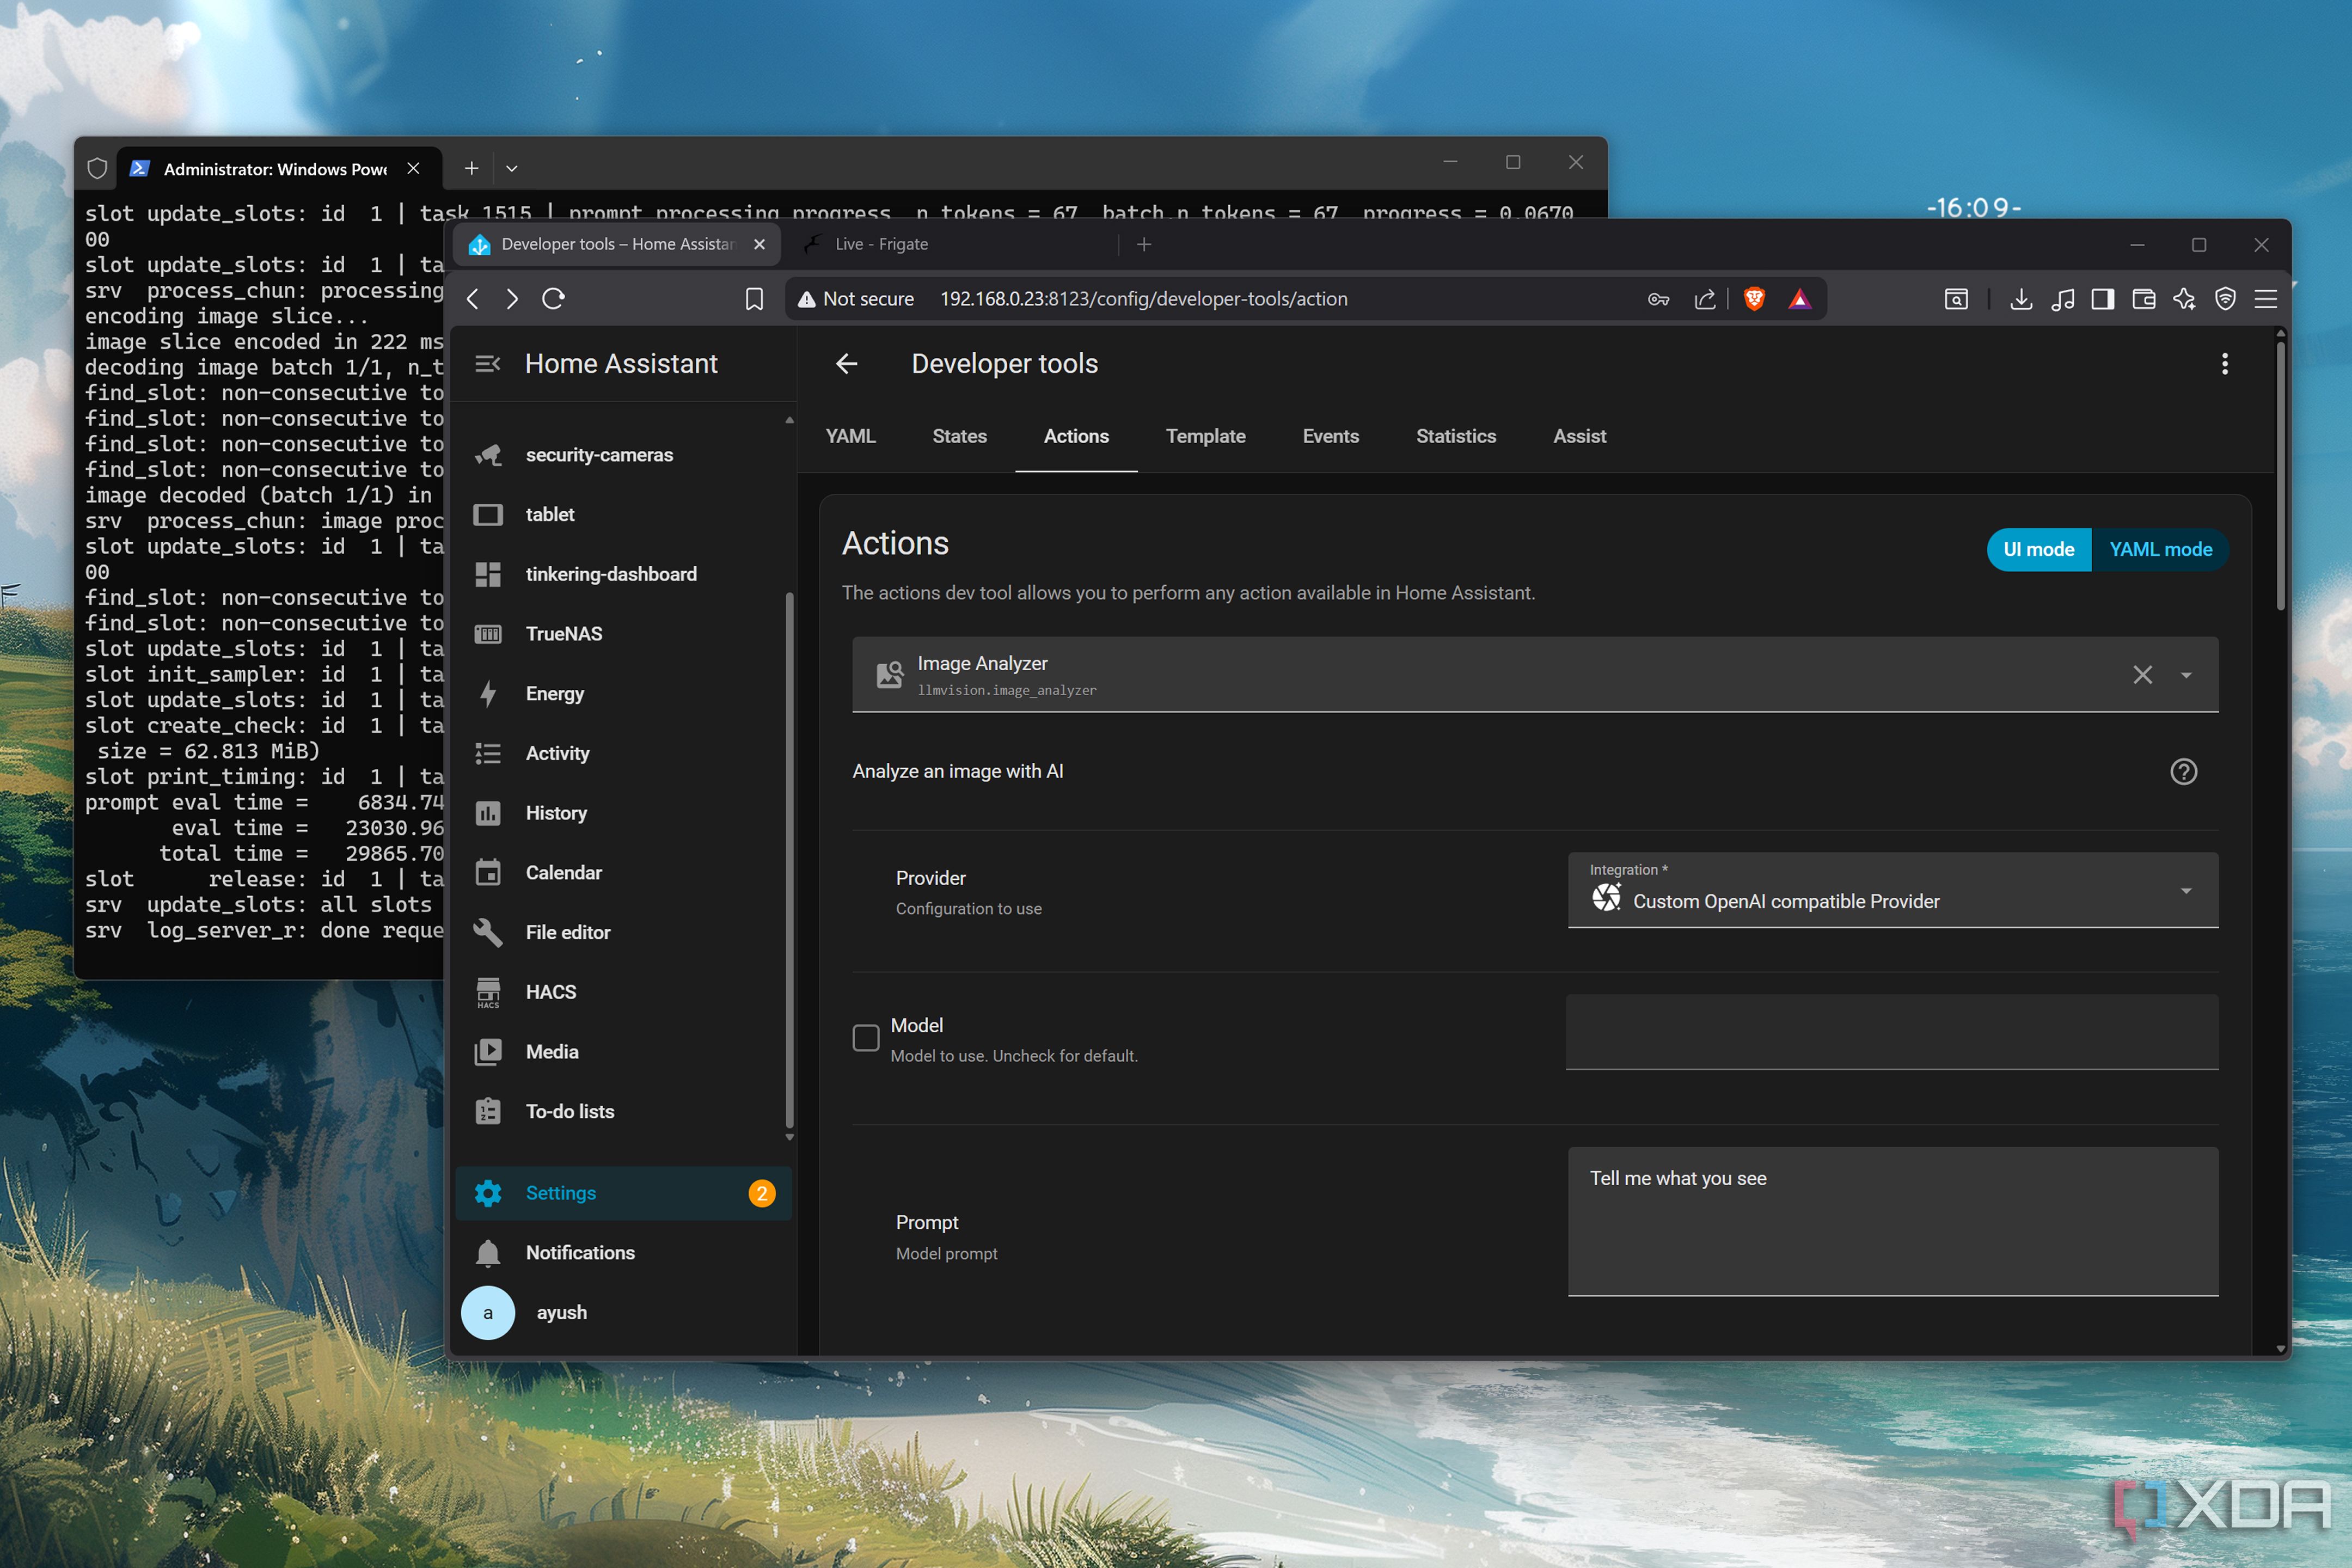2352x1568 pixels.
Task: Open the Media library icon
Action: tap(488, 1052)
